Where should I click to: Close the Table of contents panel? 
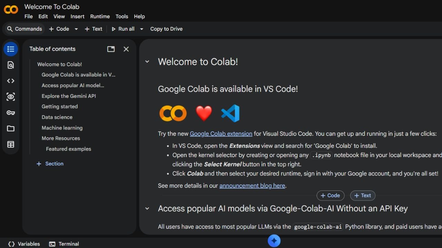(x=126, y=49)
